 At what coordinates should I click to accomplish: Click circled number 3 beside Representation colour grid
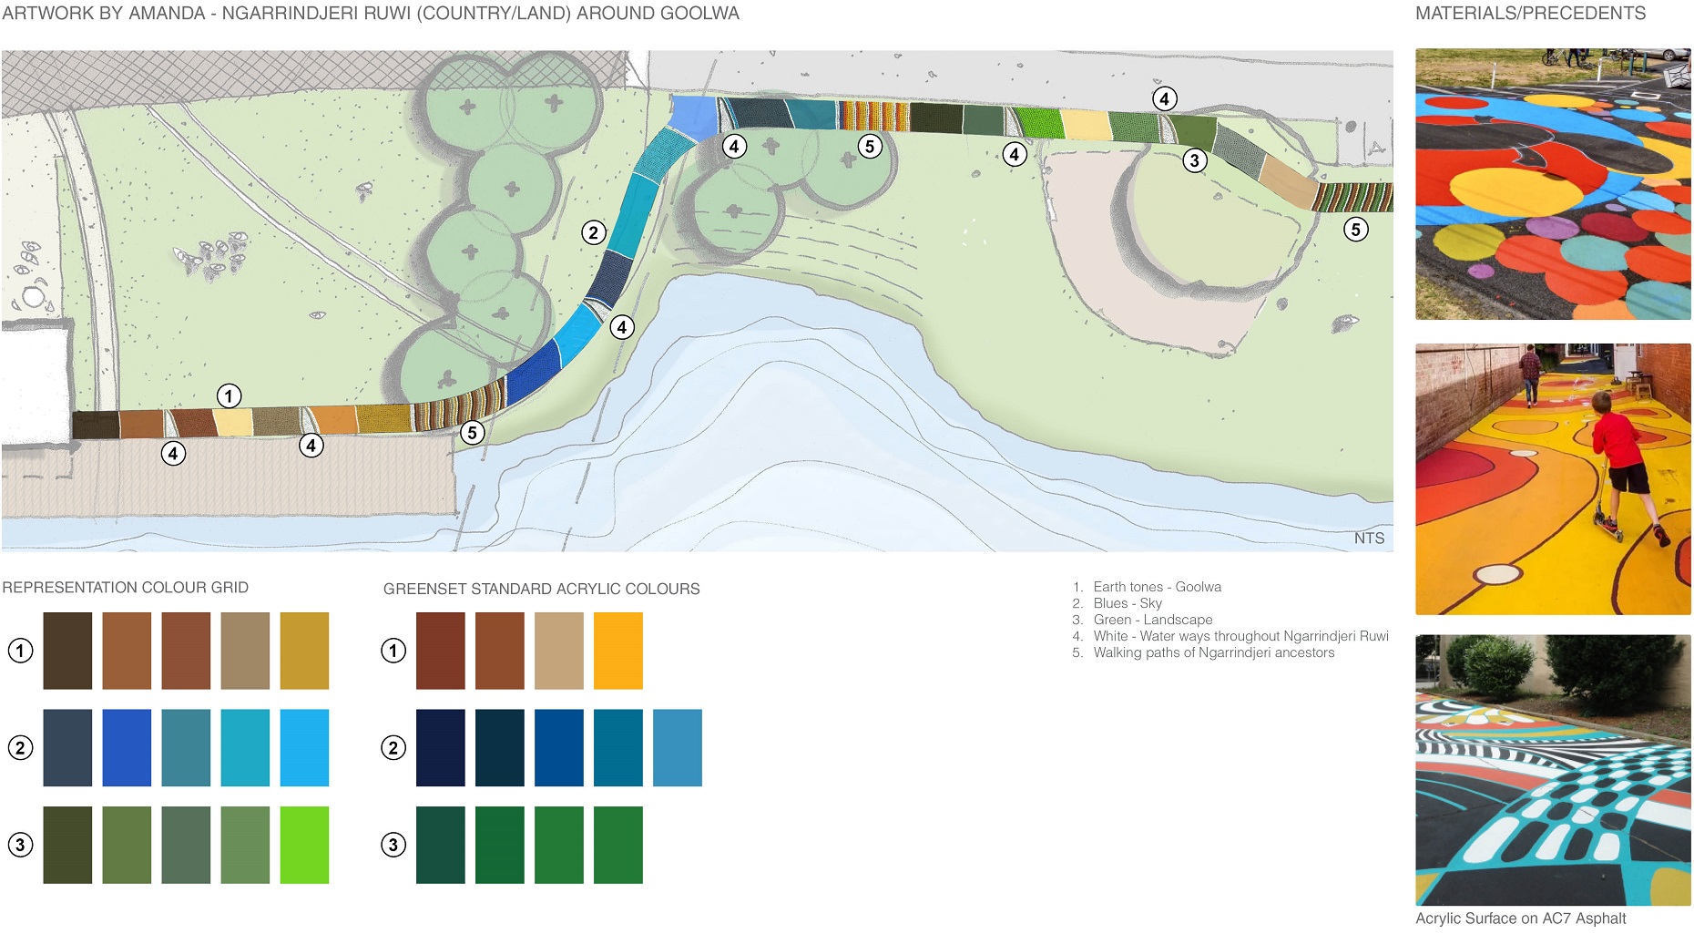pyautogui.click(x=20, y=845)
